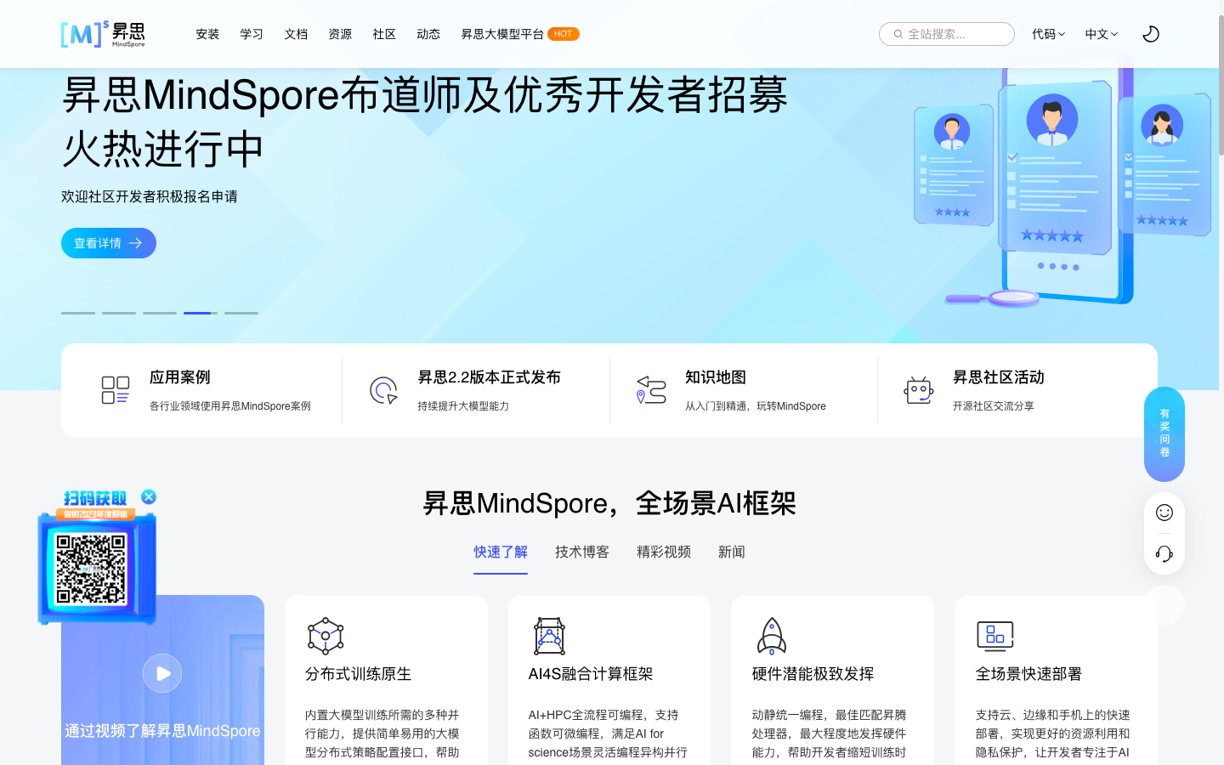Click the 全站搜索 search field
This screenshot has height=765, width=1224.
[x=947, y=34]
